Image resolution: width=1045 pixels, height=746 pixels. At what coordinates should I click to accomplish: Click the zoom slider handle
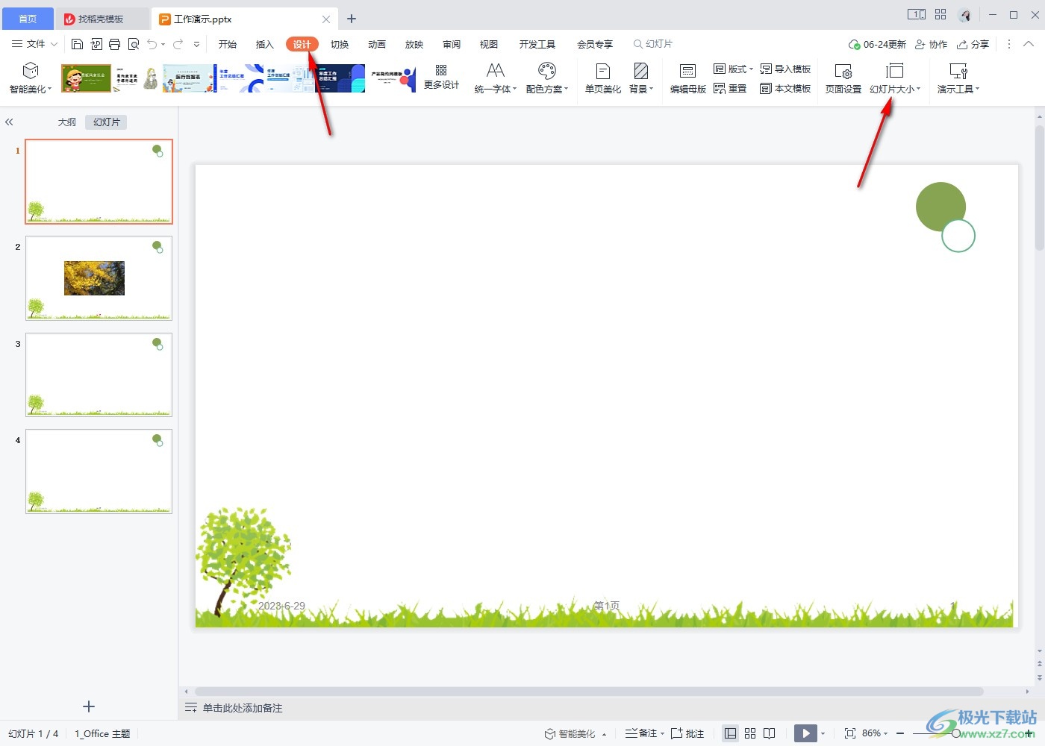coord(956,733)
